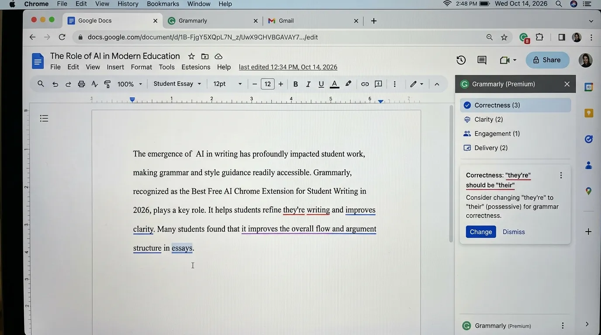Click the Grammarly extension icon in toolbar
This screenshot has height=335, width=601.
pyautogui.click(x=524, y=38)
